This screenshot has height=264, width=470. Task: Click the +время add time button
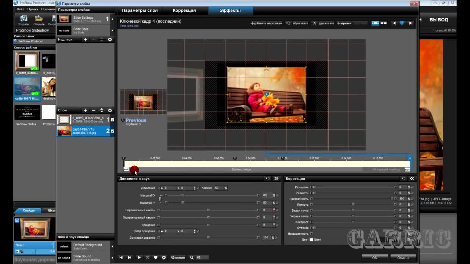tap(344, 23)
